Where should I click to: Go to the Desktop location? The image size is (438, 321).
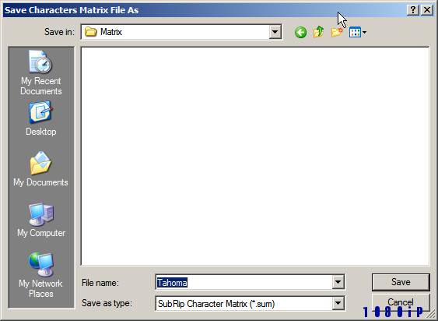pyautogui.click(x=41, y=118)
